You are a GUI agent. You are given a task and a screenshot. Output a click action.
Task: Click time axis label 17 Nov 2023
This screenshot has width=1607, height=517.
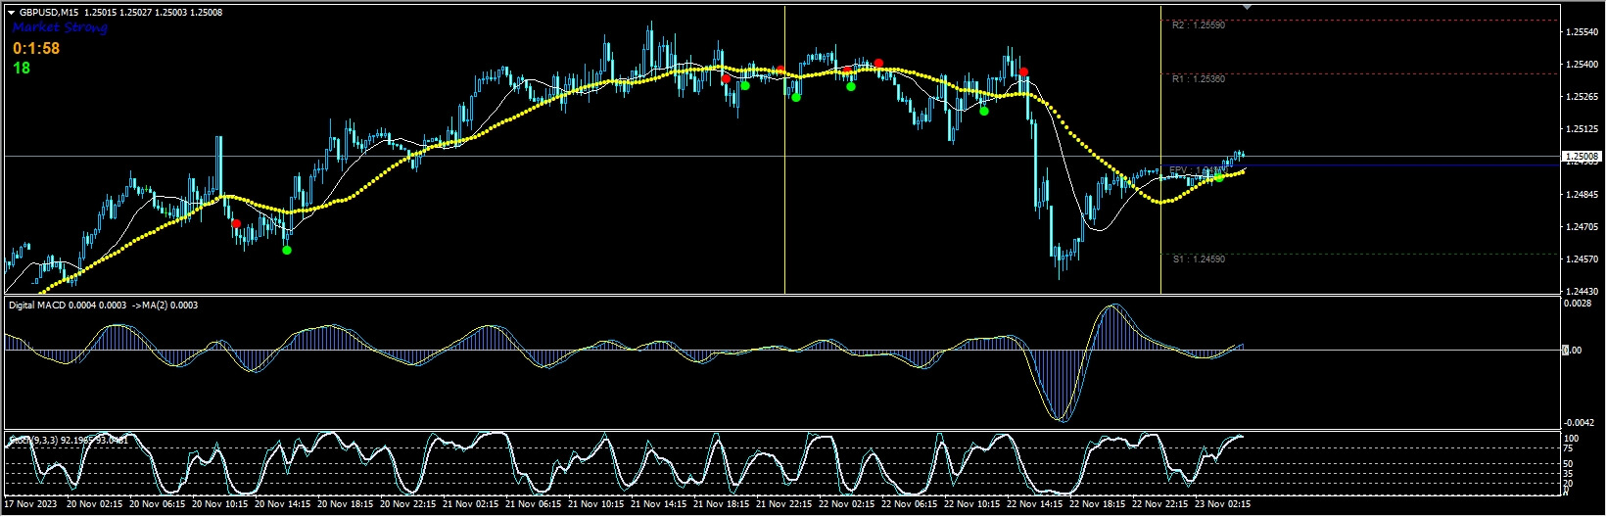click(x=31, y=505)
